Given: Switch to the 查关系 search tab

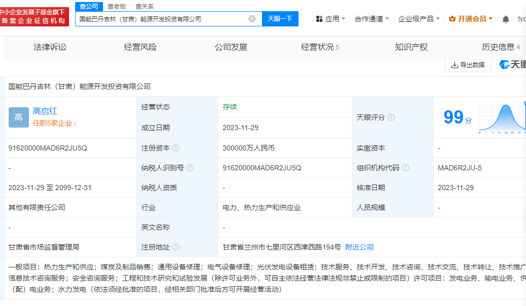Looking at the screenshot, I should (x=144, y=6).
